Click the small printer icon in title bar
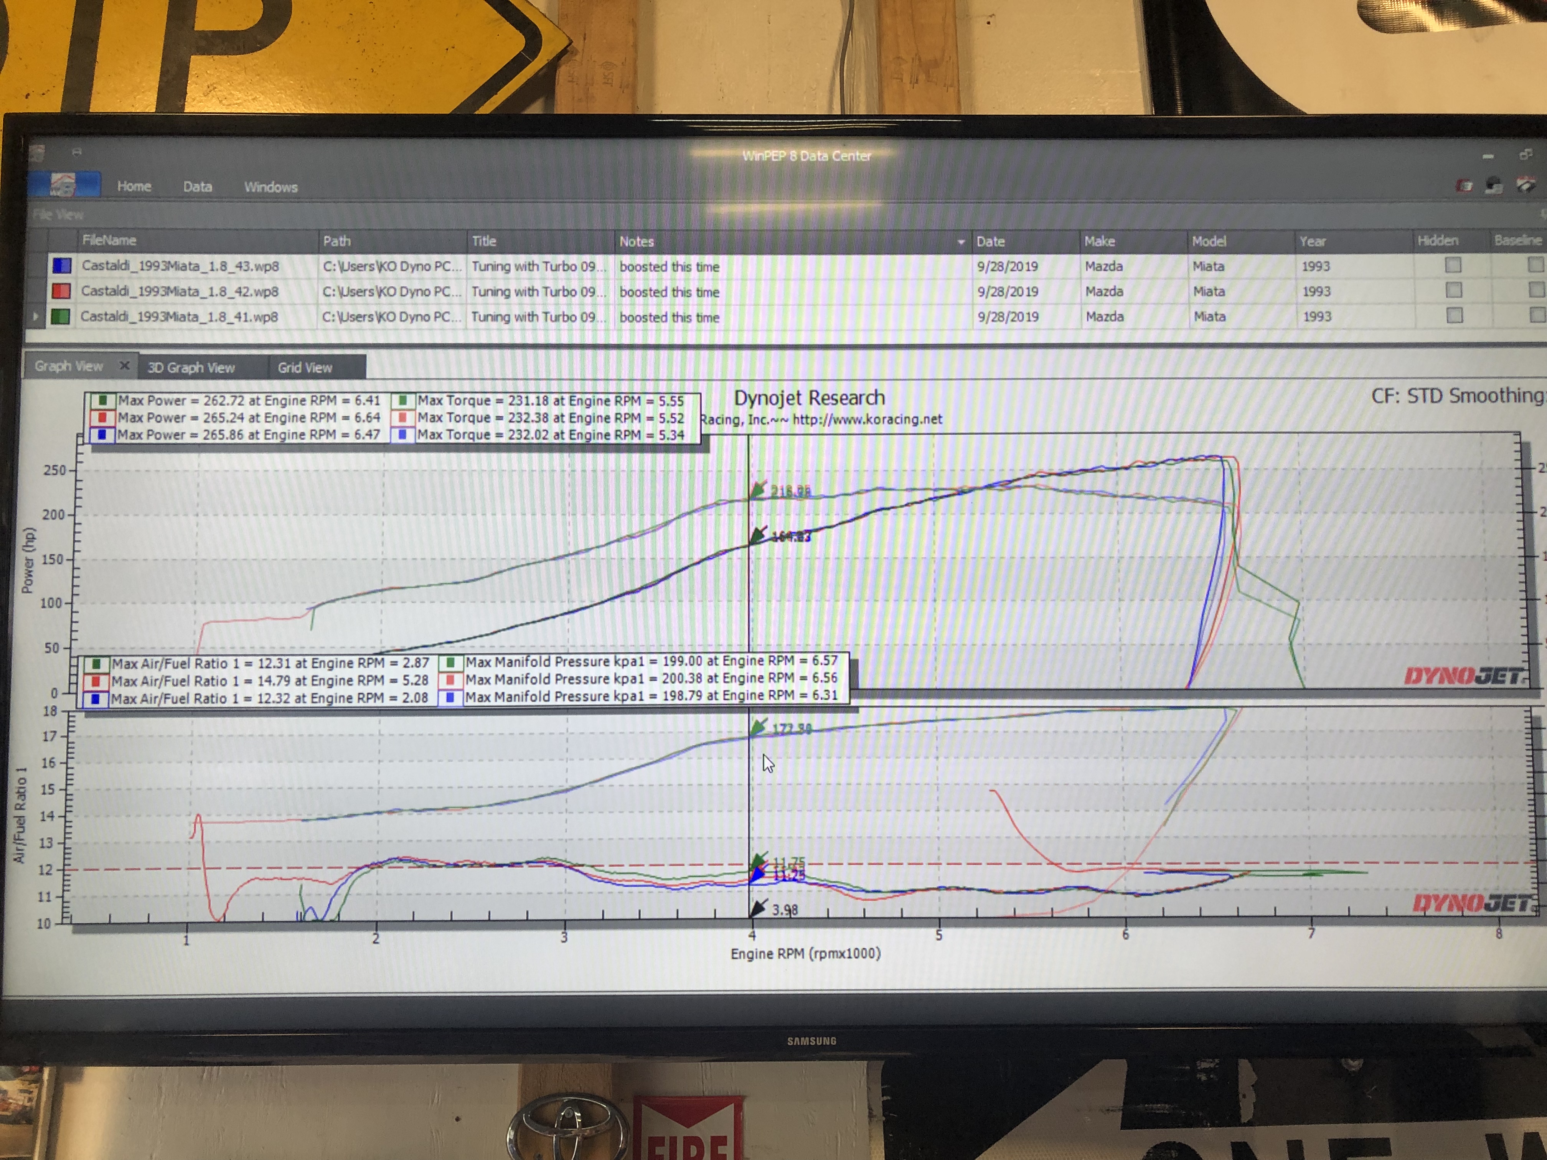Screen dimensions: 1547x1160 click(x=77, y=152)
